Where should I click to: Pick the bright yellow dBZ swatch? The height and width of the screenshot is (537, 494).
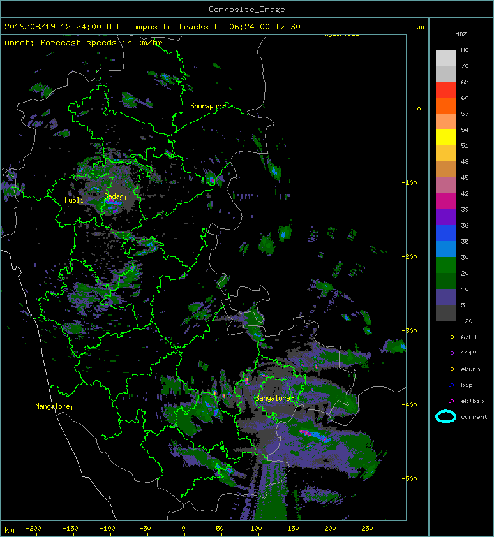[x=445, y=137]
